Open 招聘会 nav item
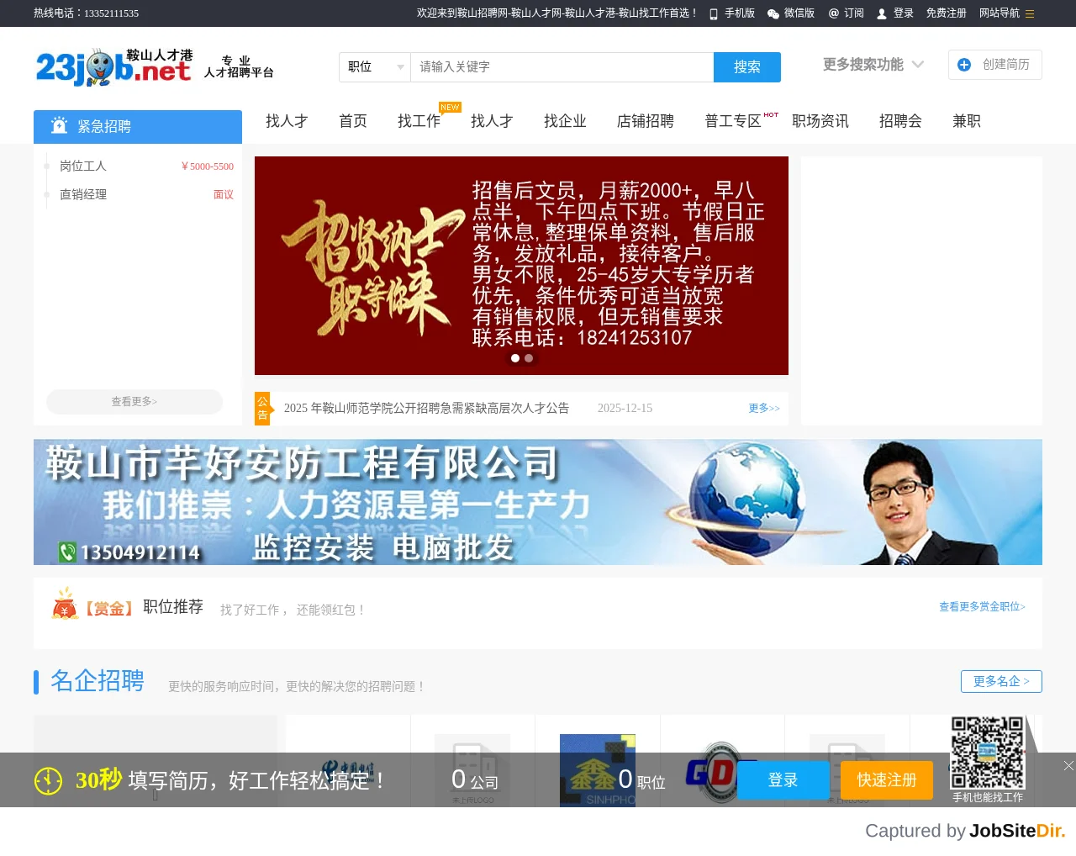The width and height of the screenshot is (1076, 856). point(900,121)
